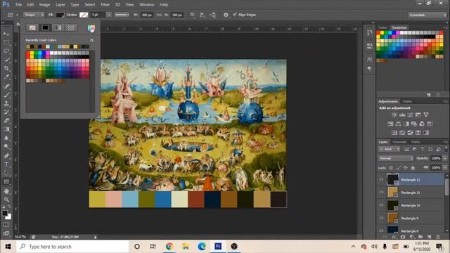The height and width of the screenshot is (253, 450).
Task: Open the File menu
Action: click(x=19, y=5)
